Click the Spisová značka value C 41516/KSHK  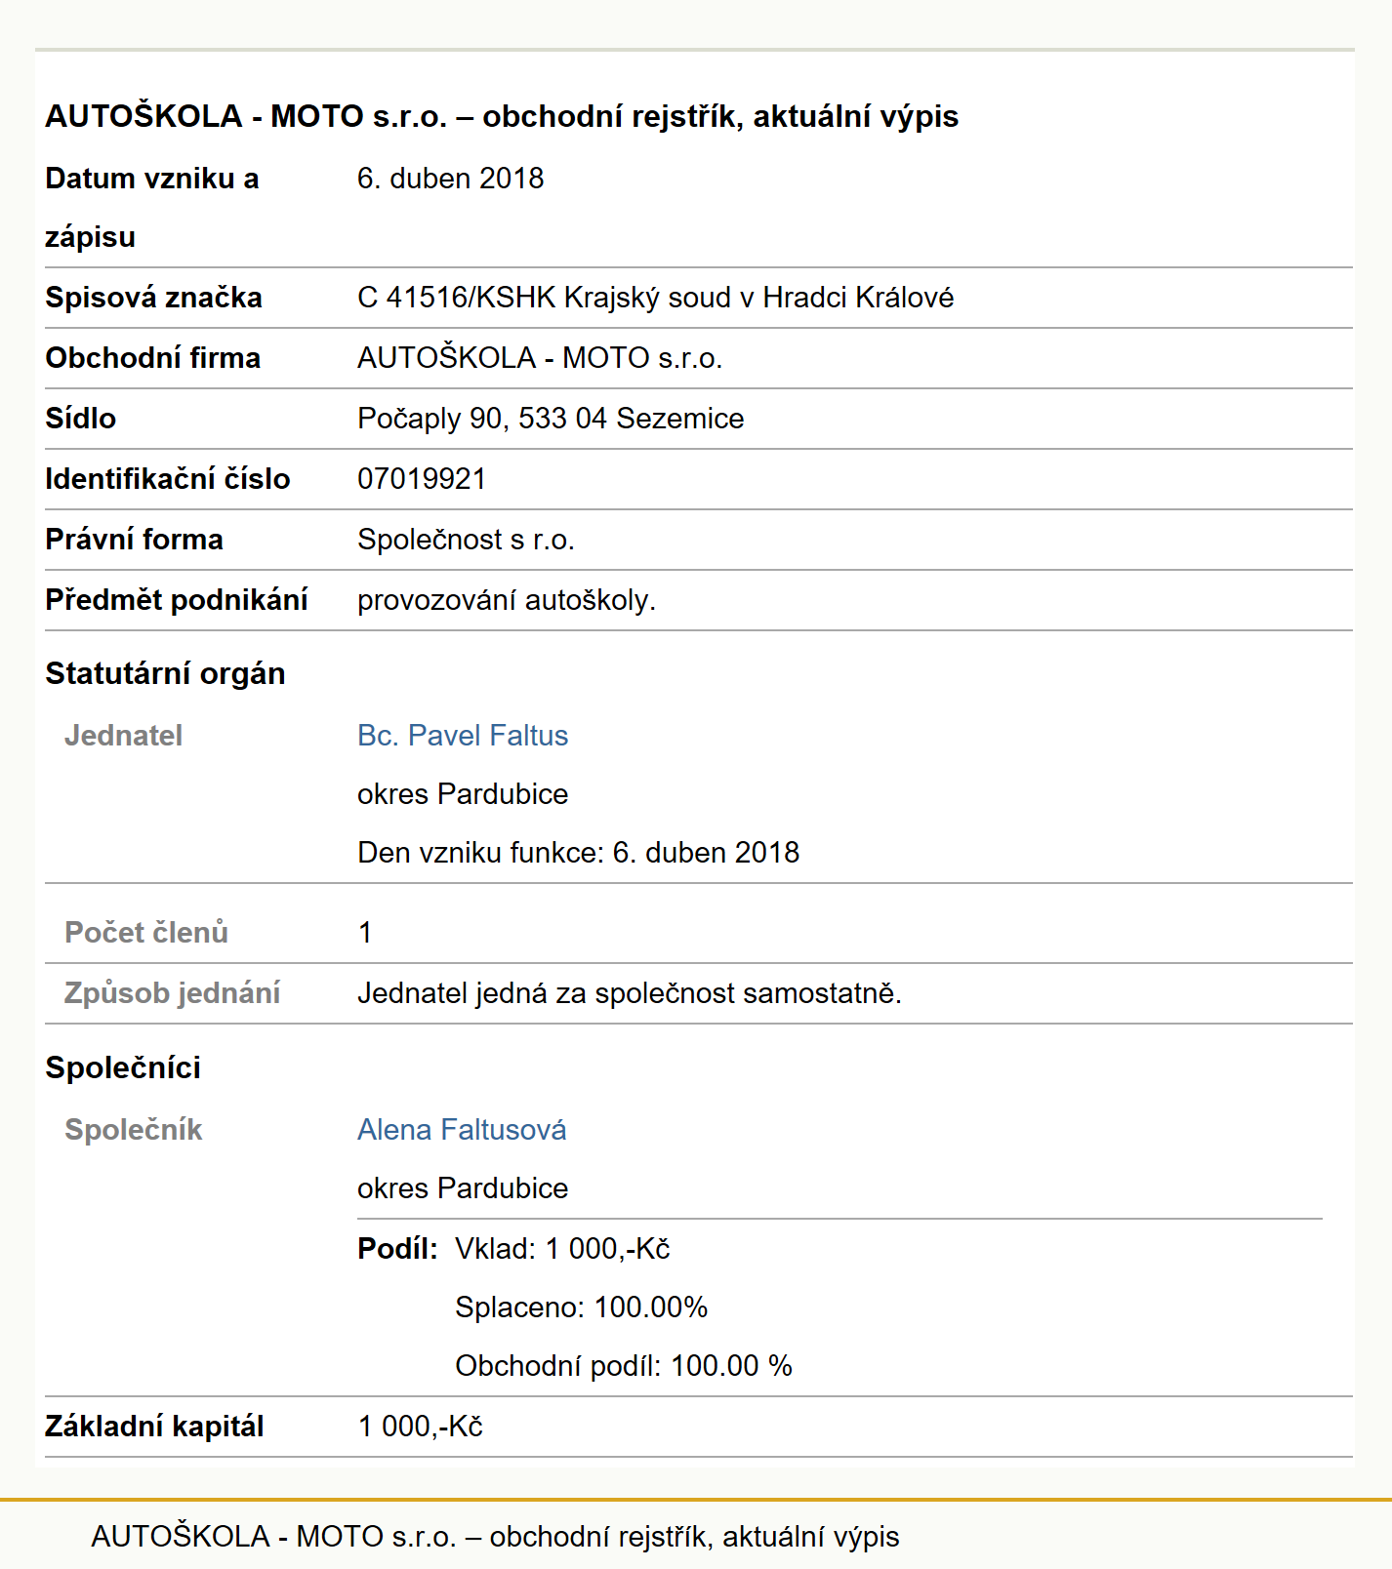pyautogui.click(x=655, y=298)
